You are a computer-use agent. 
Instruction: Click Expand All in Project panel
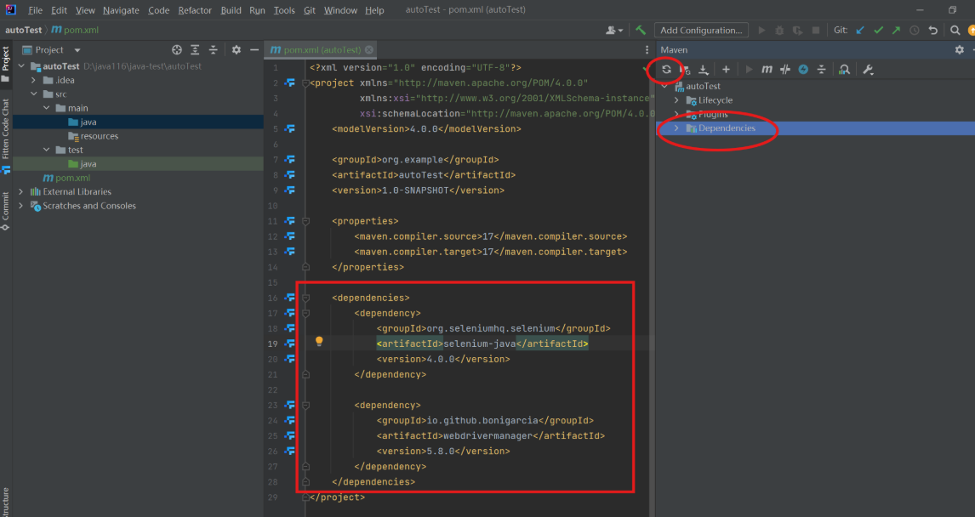pos(195,49)
